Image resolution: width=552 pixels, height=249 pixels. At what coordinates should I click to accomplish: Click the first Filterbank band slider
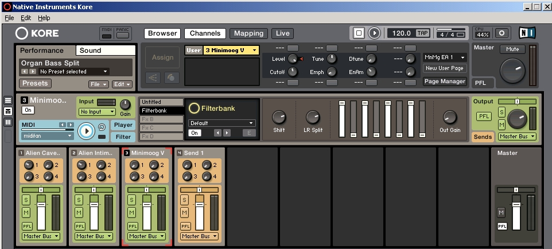pos(342,119)
